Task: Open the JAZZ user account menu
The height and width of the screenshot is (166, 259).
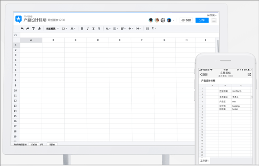Action: pos(212,15)
